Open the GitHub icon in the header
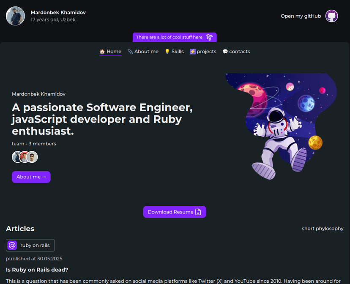The height and width of the screenshot is (284, 350). pyautogui.click(x=331, y=16)
